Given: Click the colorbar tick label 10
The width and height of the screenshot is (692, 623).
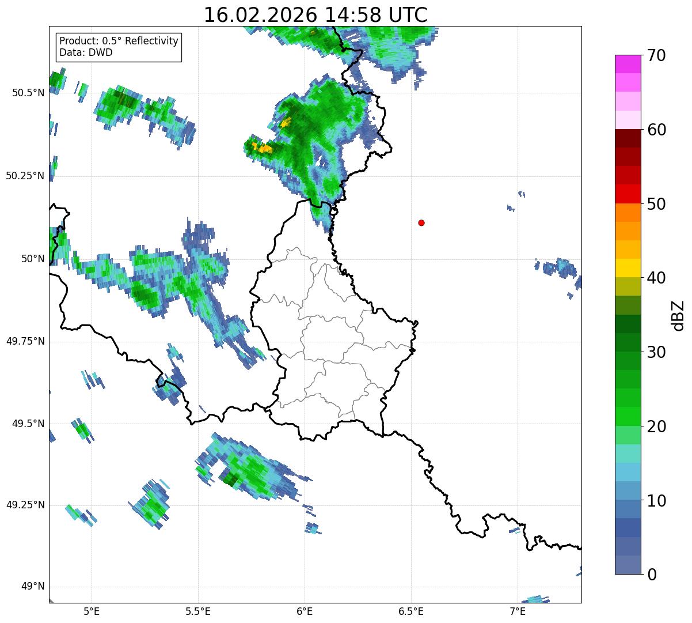Looking at the screenshot, I should [x=656, y=500].
